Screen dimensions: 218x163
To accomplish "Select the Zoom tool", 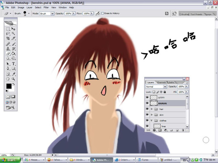I will (x=13, y=79).
